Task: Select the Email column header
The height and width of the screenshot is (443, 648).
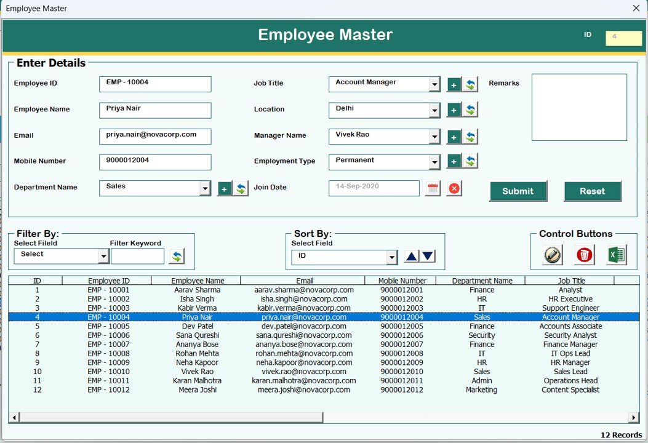Action: [x=305, y=281]
